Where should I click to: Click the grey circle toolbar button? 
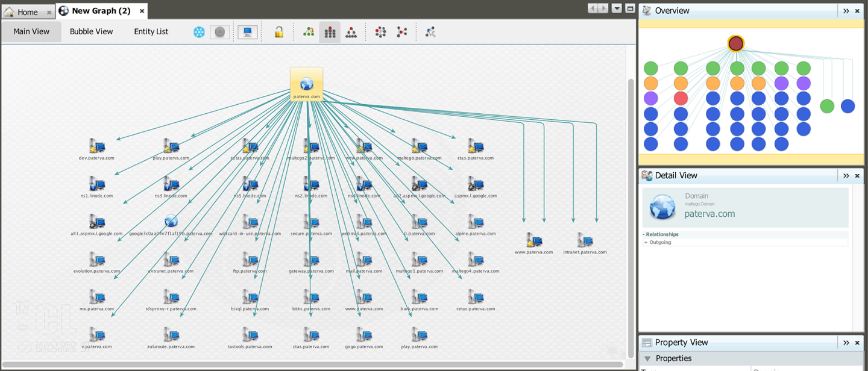pyautogui.click(x=220, y=32)
